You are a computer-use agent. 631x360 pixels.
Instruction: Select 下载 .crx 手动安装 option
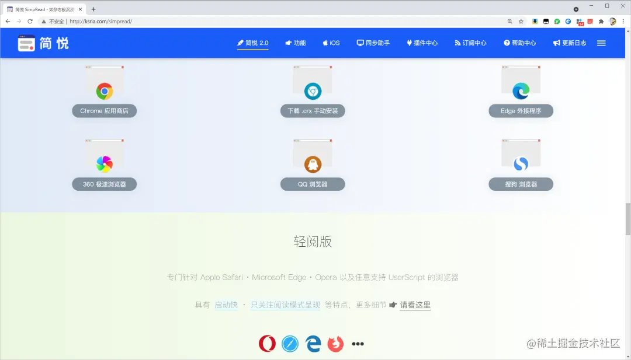[x=313, y=111]
